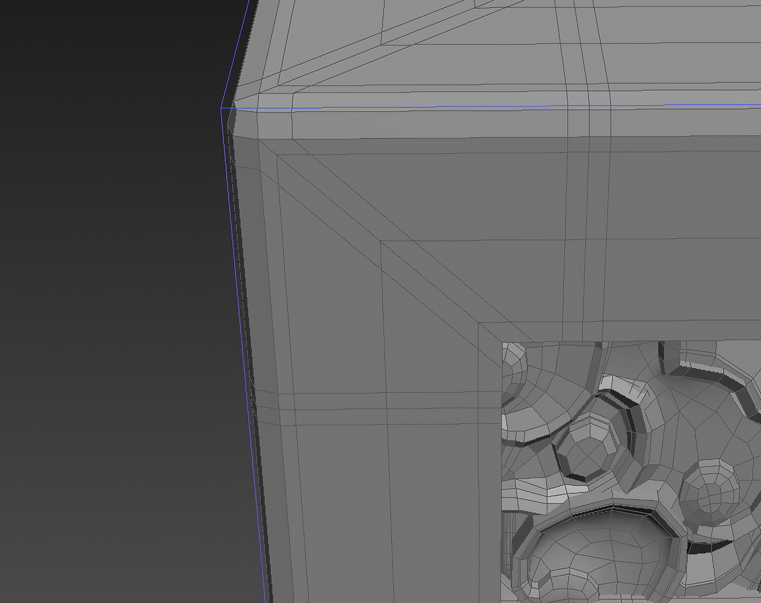Click the empty dark viewport background
Viewport: 761px width, 603px height.
pyautogui.click(x=109, y=272)
